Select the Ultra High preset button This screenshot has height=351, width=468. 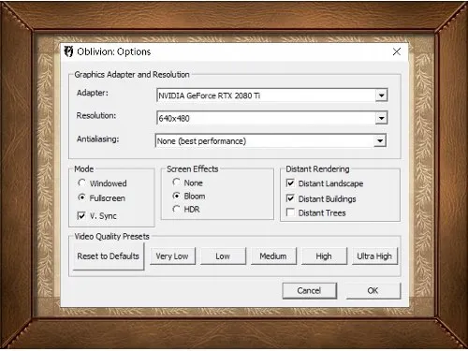click(374, 256)
